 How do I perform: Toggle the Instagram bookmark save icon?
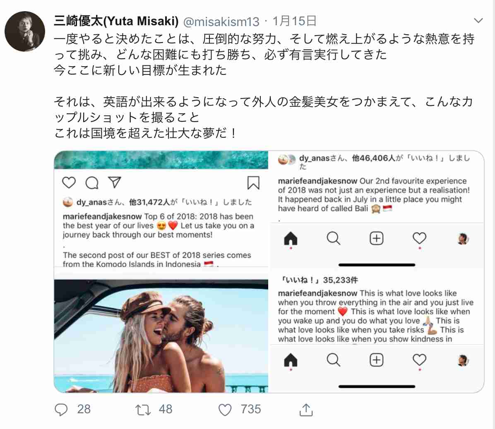(253, 182)
